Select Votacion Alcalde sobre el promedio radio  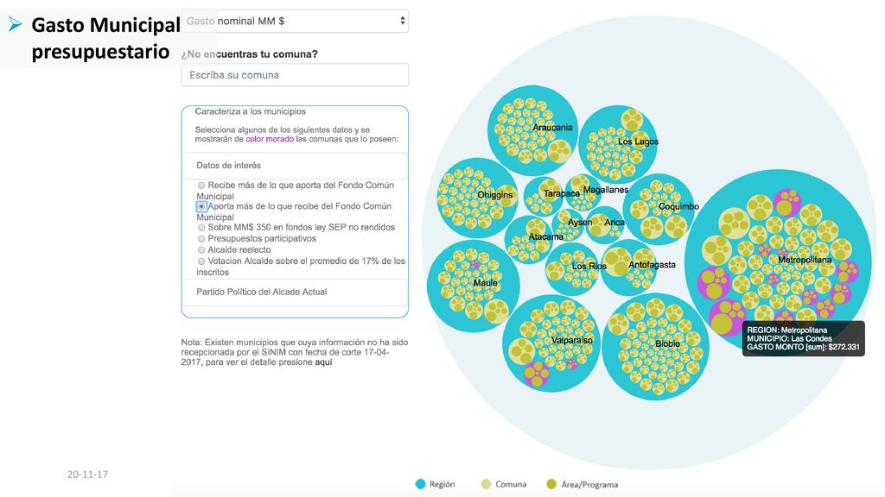(x=201, y=261)
